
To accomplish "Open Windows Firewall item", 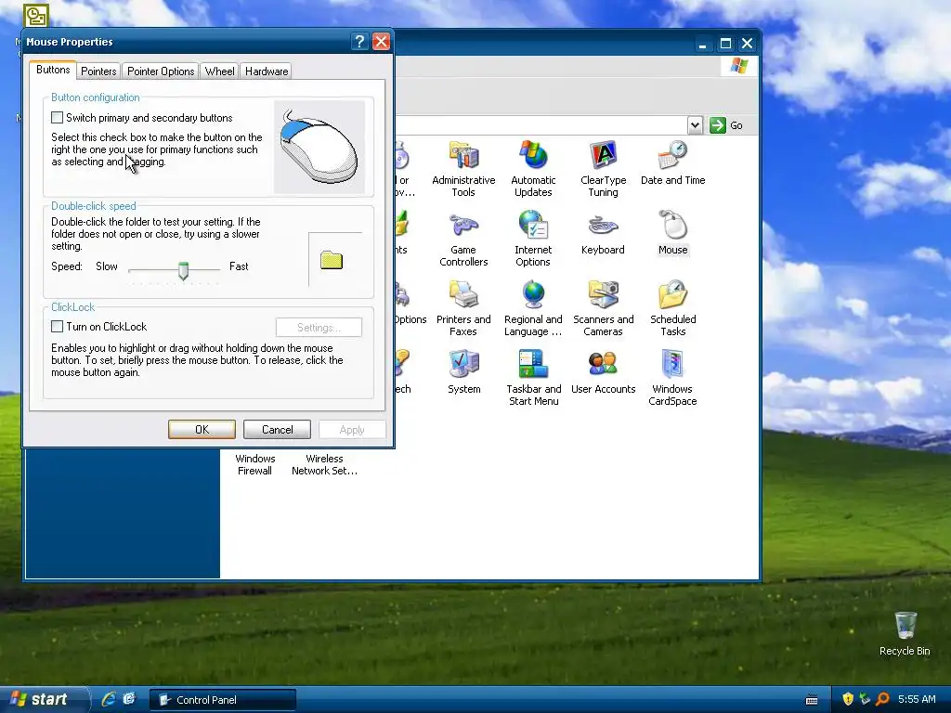I will point(254,464).
